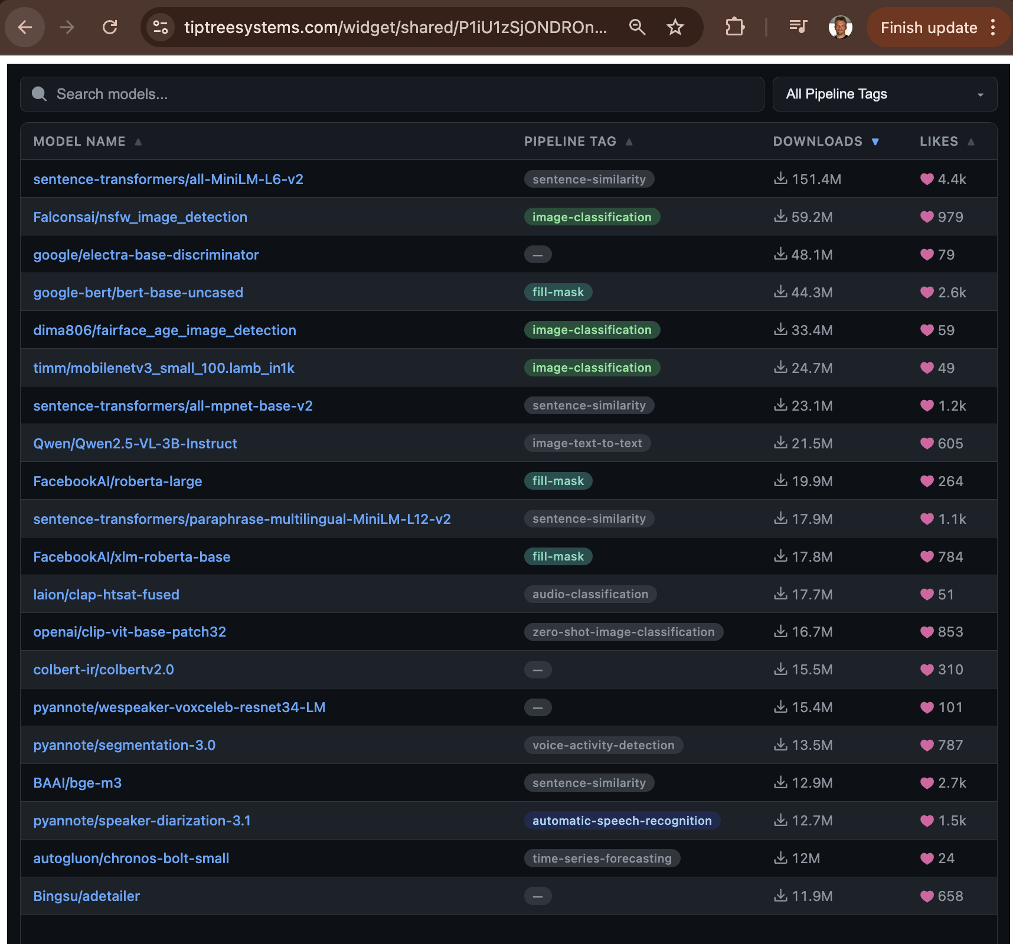This screenshot has width=1013, height=944.
Task: Open the sentence-transformers/all-MiniLM-L6-v2 model
Action: pyautogui.click(x=168, y=179)
